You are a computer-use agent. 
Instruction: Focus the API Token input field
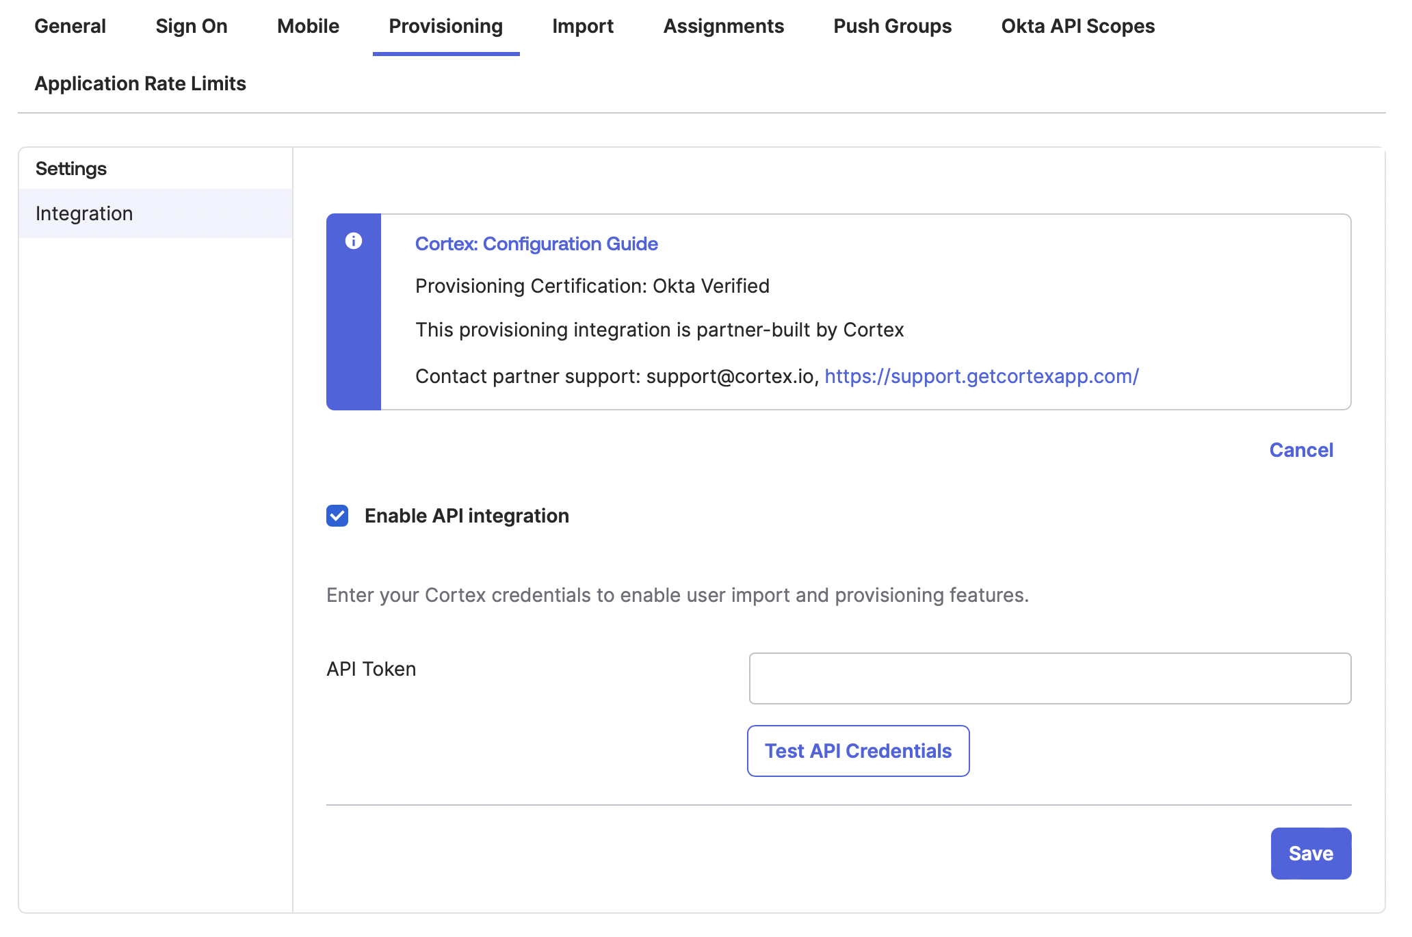[x=1050, y=678]
